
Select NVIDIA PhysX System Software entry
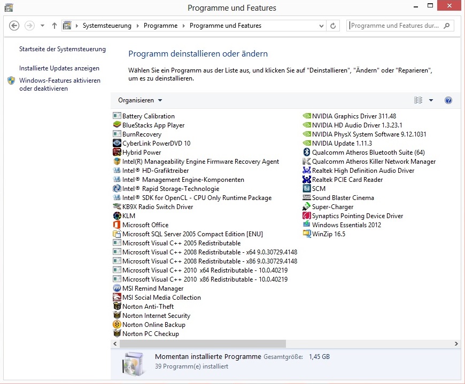click(x=365, y=134)
